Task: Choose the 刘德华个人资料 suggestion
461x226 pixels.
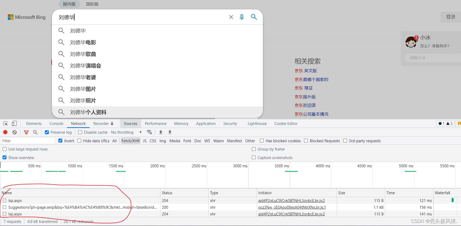Action: click(88, 112)
